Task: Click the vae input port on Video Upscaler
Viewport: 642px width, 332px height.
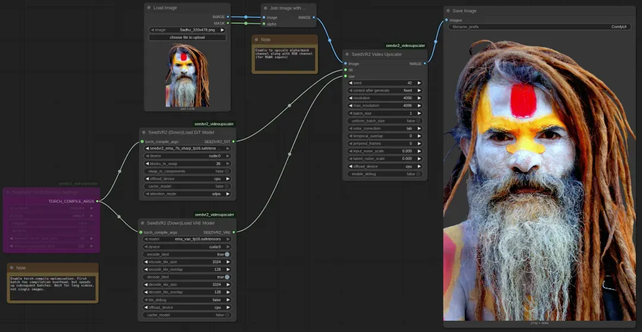Action: pyautogui.click(x=345, y=76)
